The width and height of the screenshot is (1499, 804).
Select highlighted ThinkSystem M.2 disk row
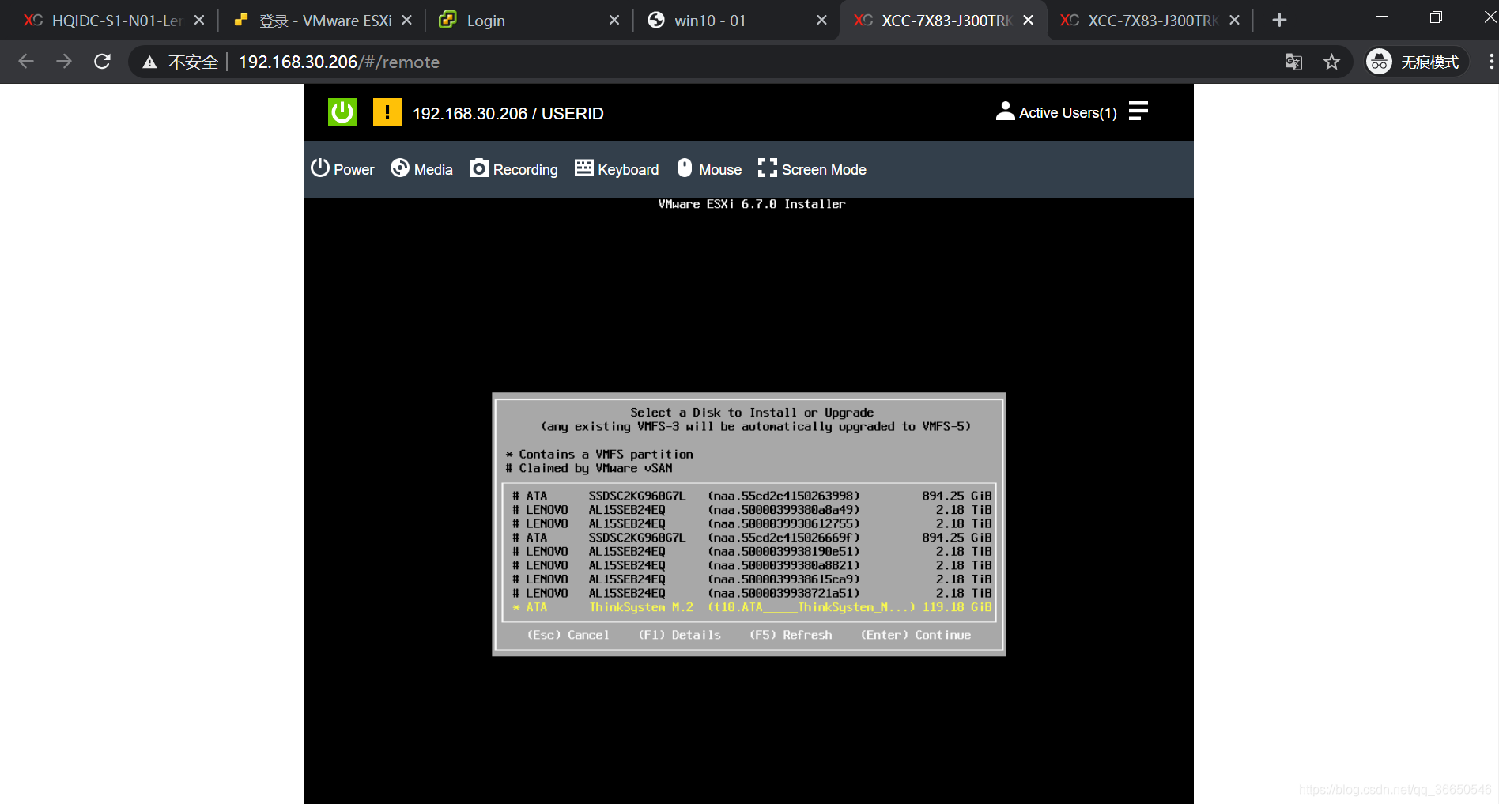(x=749, y=607)
